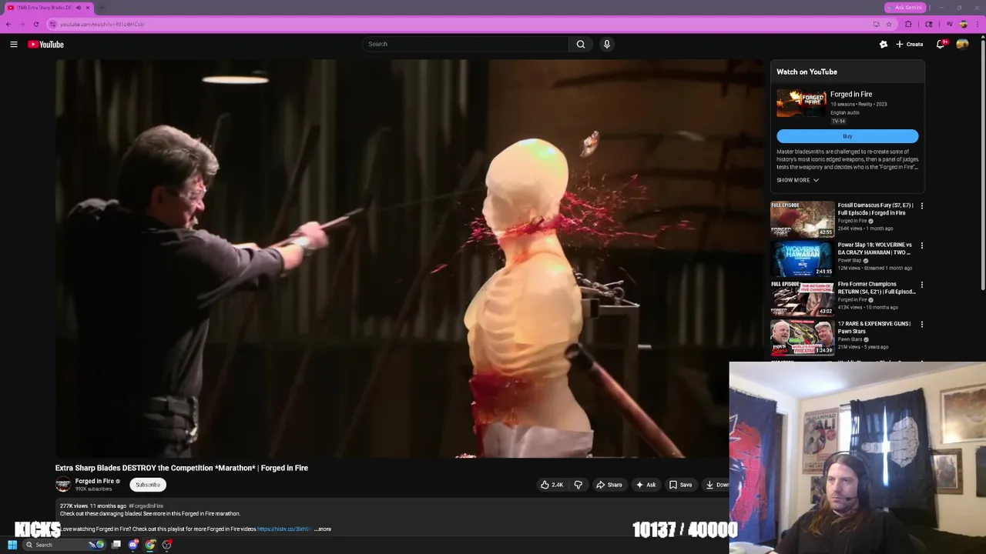Open the install/cast icon in address bar
986x554 pixels.
876,24
